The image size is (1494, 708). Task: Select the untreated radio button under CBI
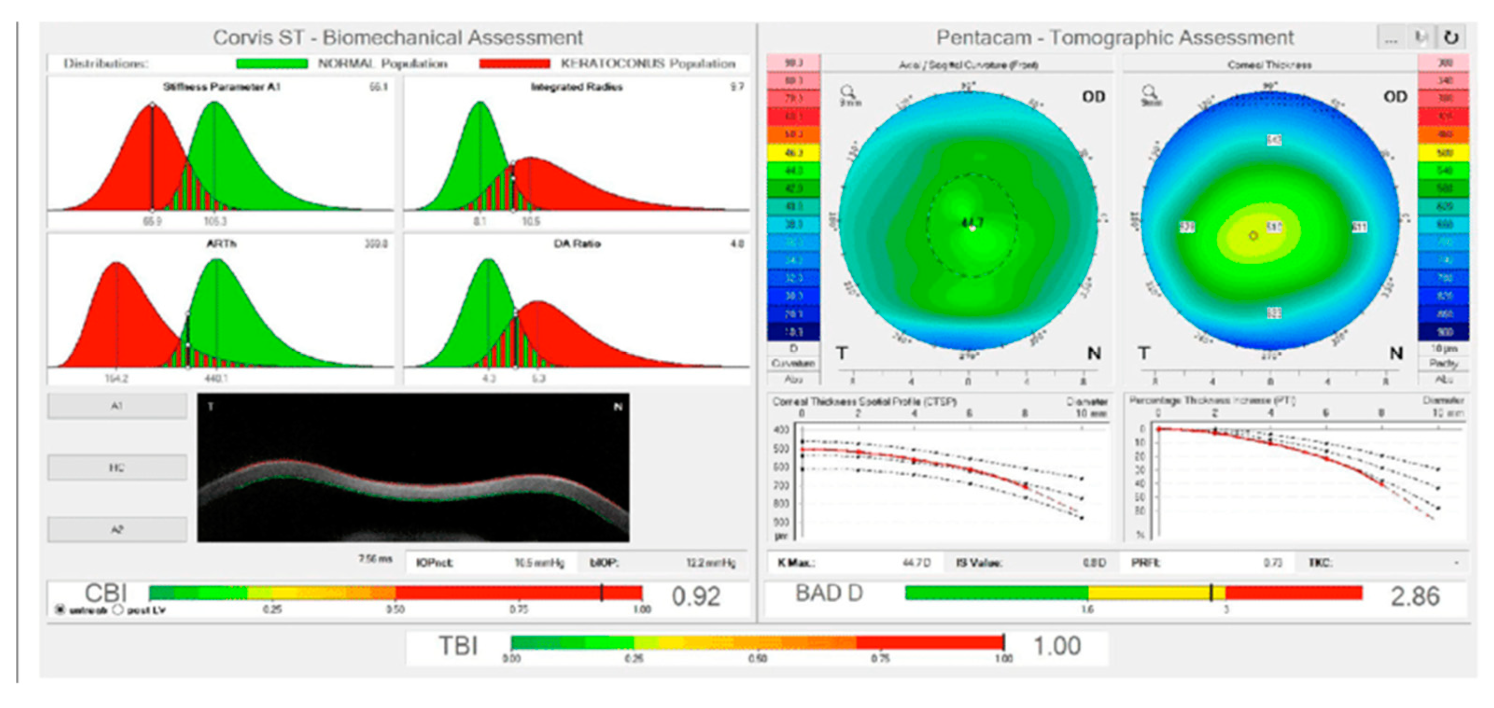point(60,610)
